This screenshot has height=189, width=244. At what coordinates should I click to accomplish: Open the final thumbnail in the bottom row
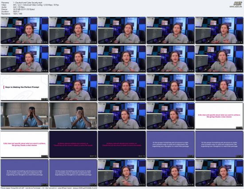tap(219, 173)
